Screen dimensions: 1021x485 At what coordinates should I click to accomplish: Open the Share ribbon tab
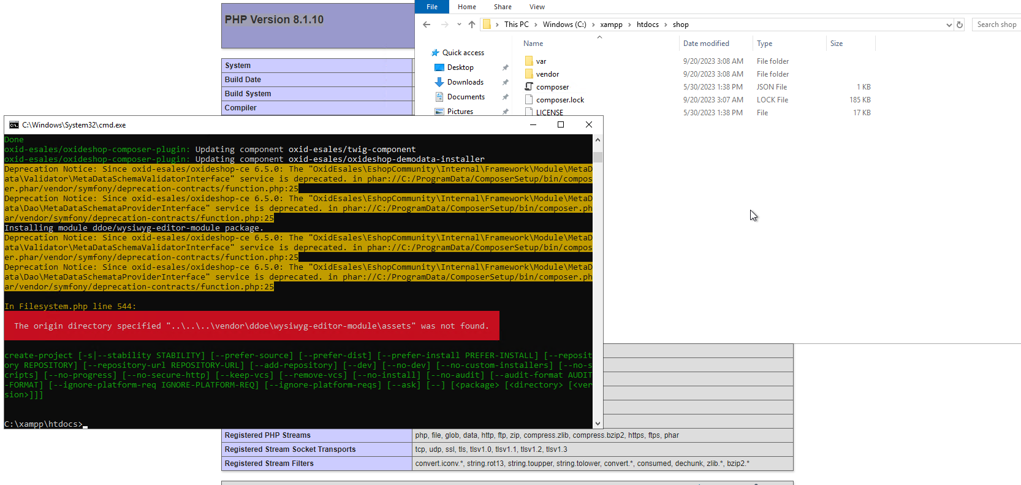[503, 7]
